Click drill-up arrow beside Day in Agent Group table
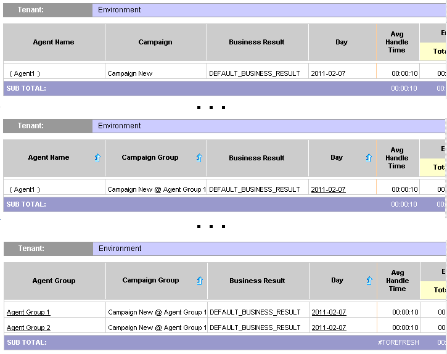Image resolution: width=447 pixels, height=354 pixels. (369, 281)
